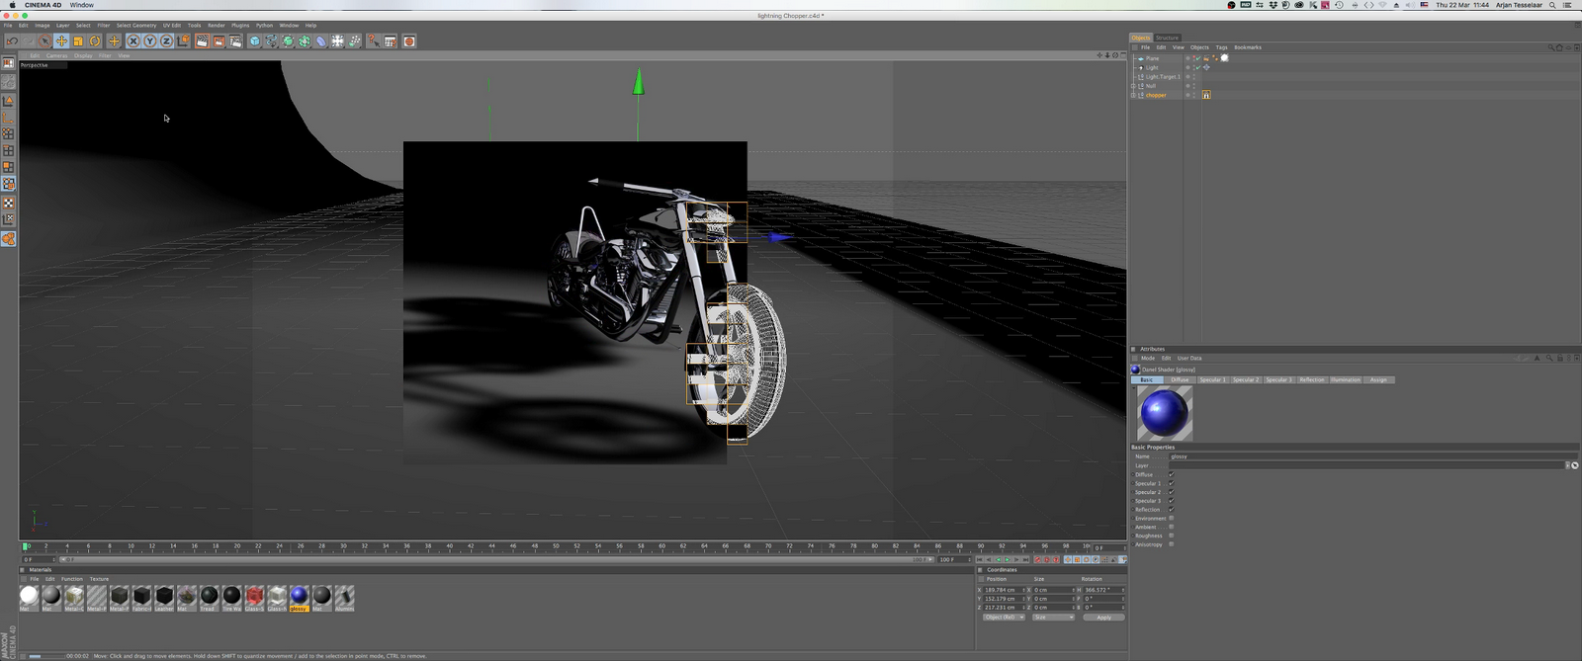Click the search icon in the Objects panel
Image resolution: width=1582 pixels, height=661 pixels.
click(1550, 47)
